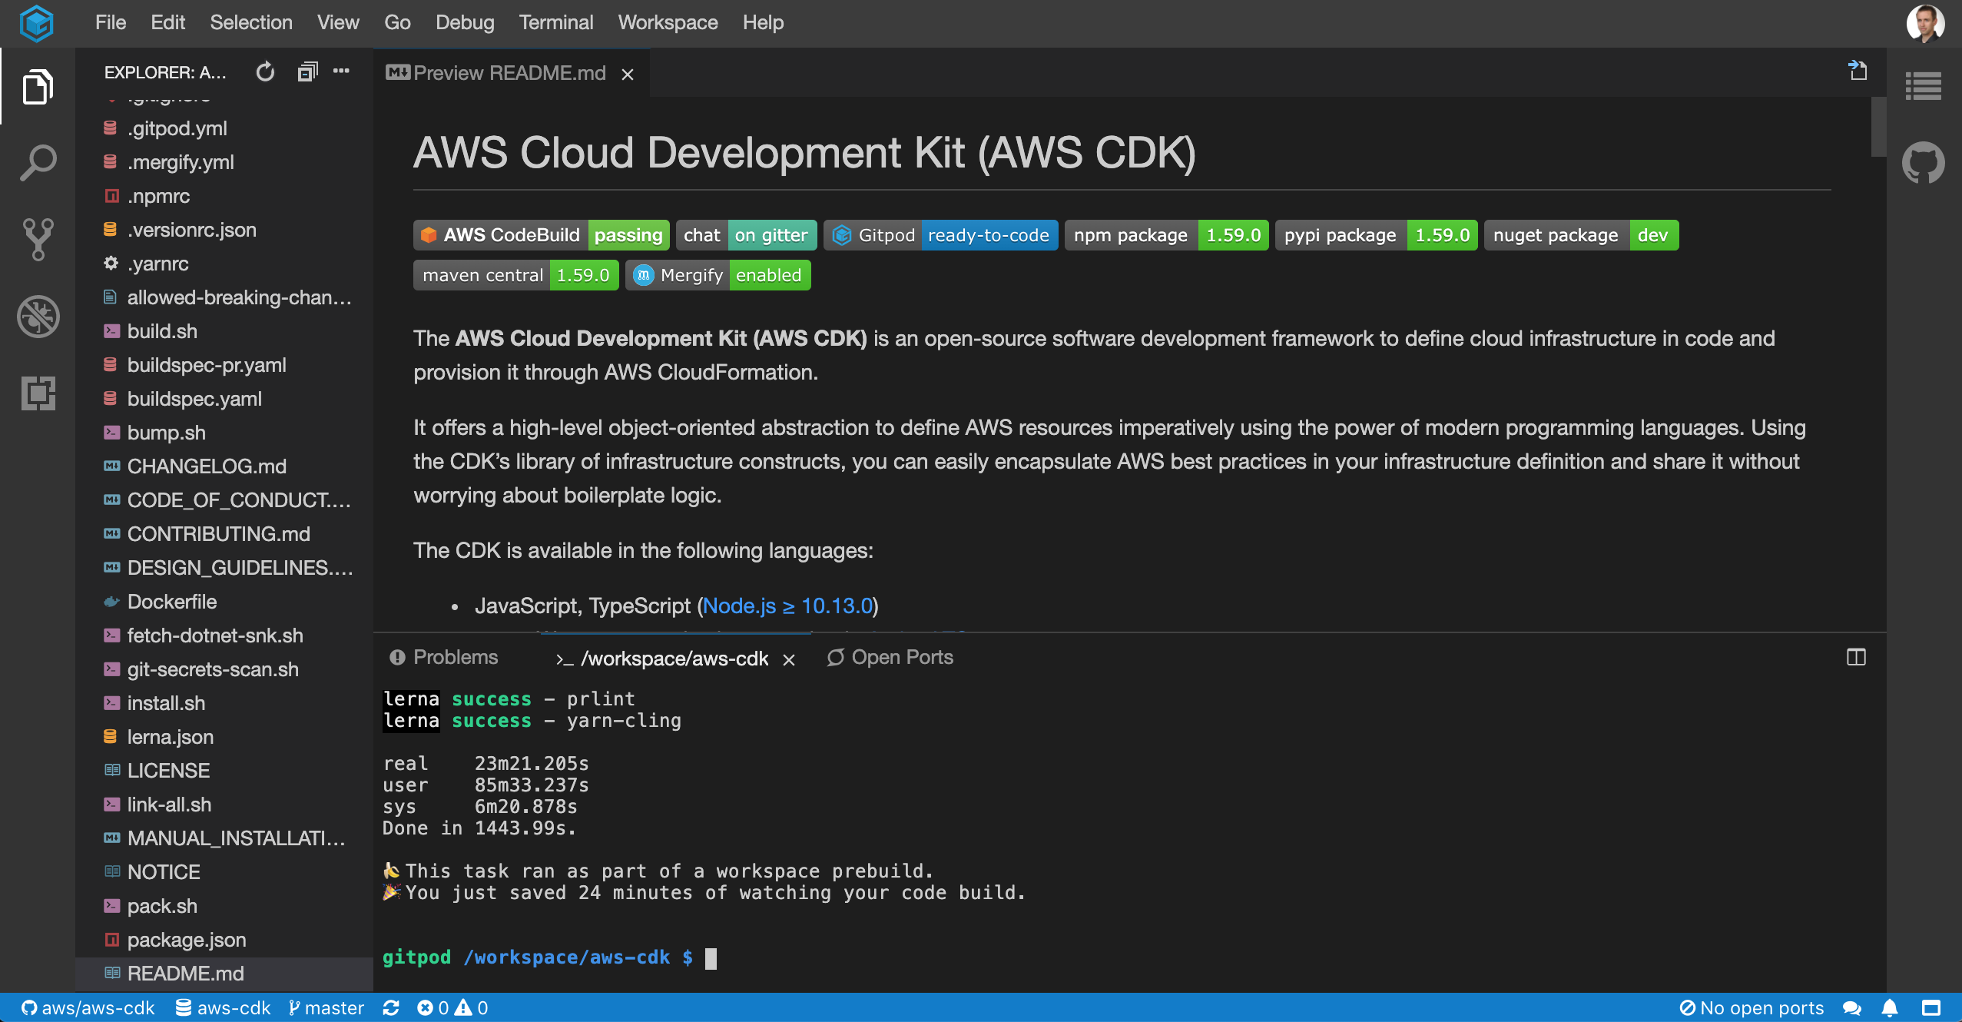The width and height of the screenshot is (1962, 1022).
Task: Open source file from preview icon
Action: 1858,71
